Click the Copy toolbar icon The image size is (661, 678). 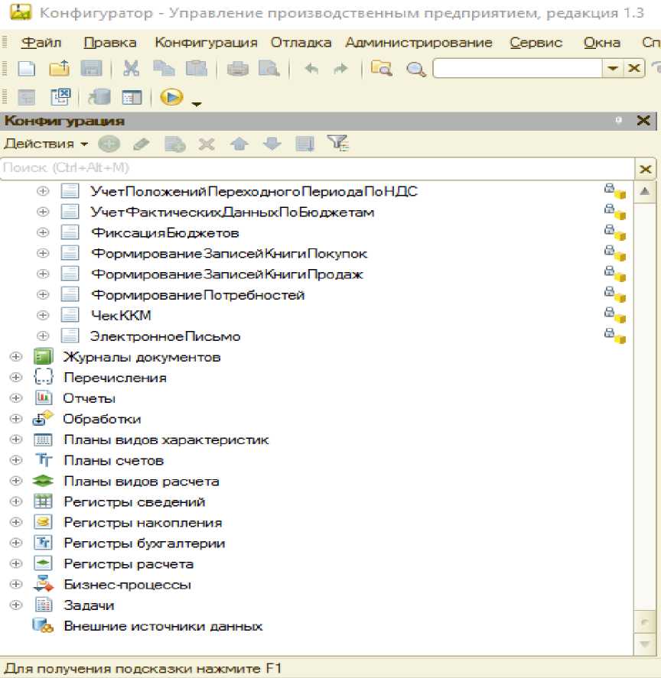[164, 68]
